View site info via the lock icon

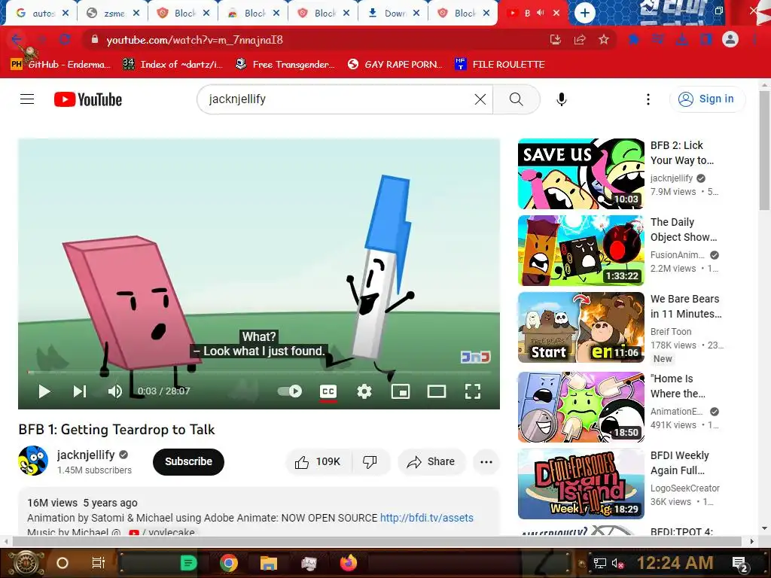click(94, 40)
